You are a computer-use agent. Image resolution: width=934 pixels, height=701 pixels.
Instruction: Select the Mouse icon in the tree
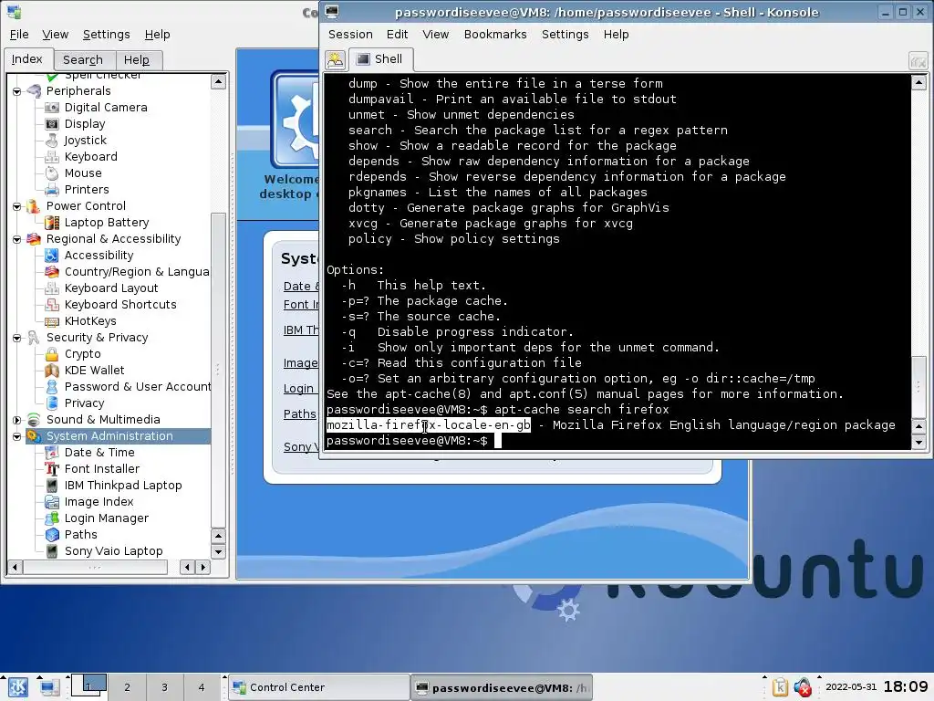[52, 173]
